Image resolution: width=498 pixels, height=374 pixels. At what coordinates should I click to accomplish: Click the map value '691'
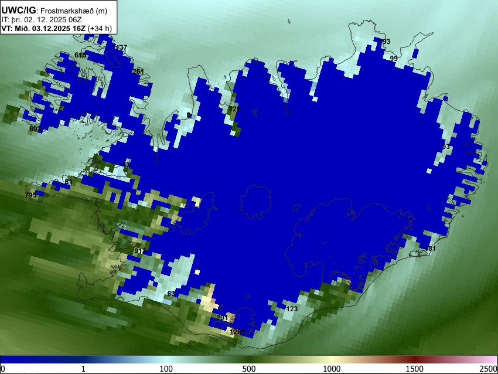click(35, 129)
